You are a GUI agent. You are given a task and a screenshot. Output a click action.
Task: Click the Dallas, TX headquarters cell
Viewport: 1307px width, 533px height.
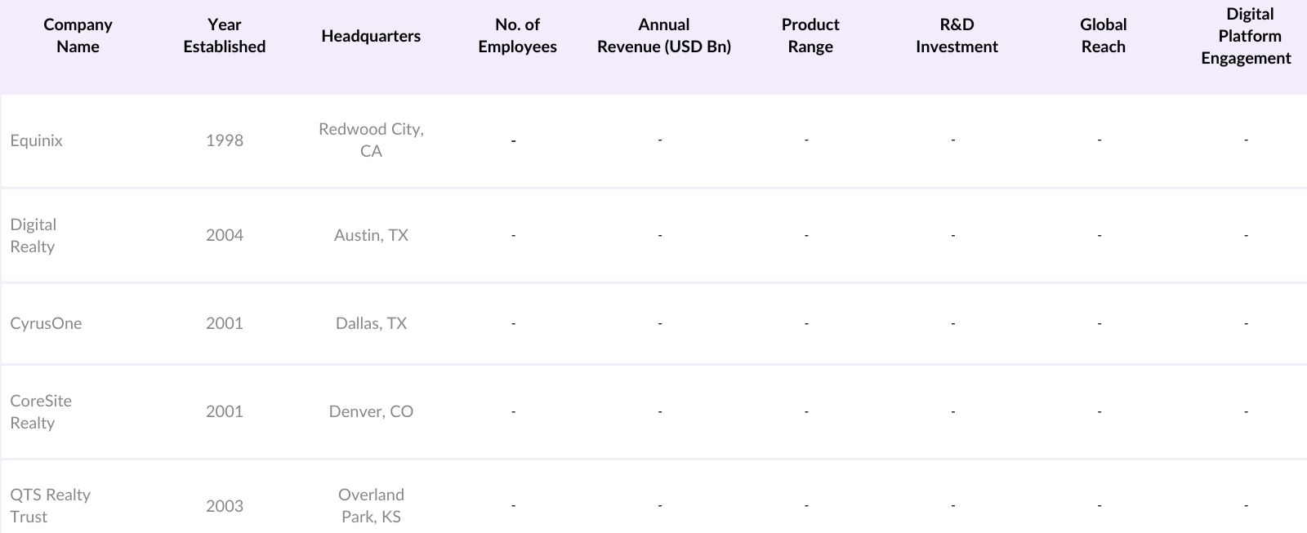371,323
